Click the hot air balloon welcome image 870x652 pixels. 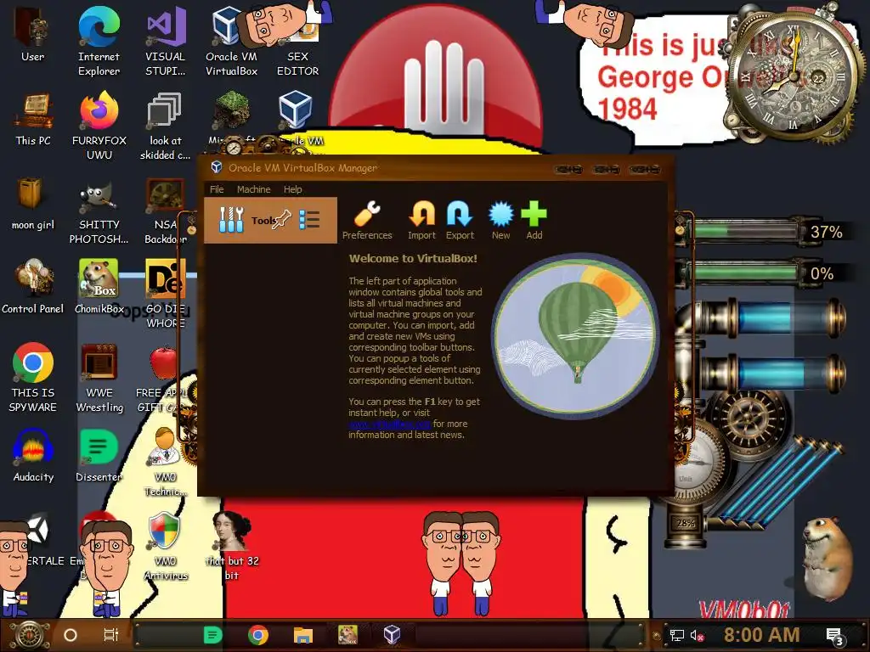click(x=575, y=334)
